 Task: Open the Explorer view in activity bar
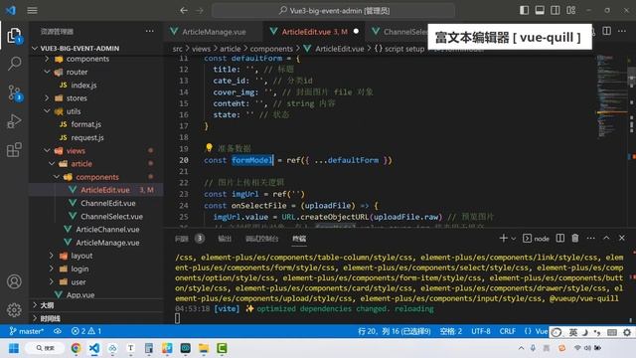(x=14, y=36)
